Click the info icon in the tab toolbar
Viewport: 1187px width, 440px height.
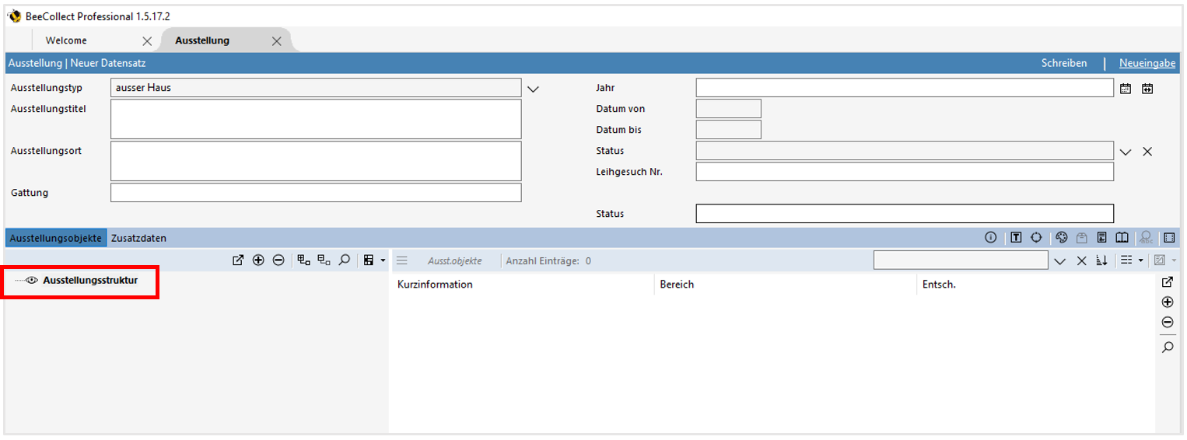coord(990,238)
